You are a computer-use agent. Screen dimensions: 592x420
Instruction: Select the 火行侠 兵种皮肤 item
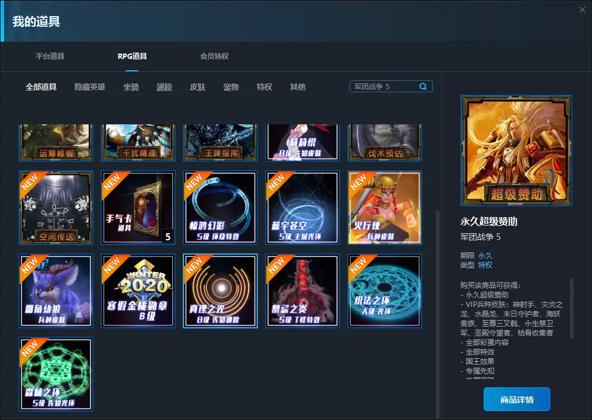click(385, 208)
